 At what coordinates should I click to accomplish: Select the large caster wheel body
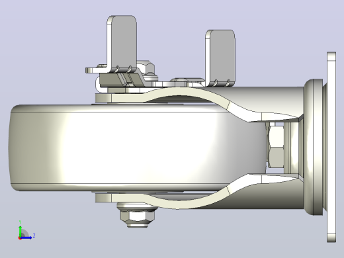point(137,148)
